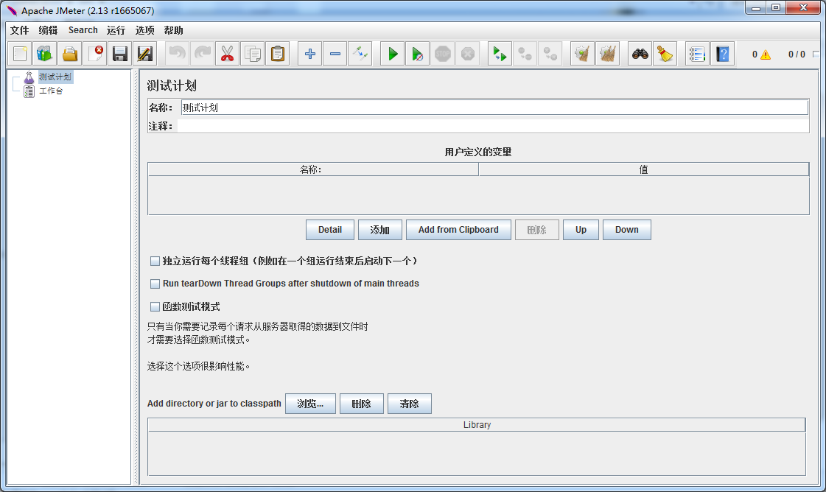
Task: Click Add from Clipboard button
Action: (x=458, y=230)
